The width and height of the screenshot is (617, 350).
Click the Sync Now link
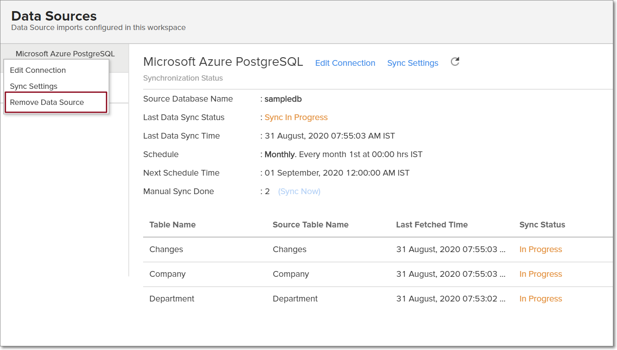click(299, 191)
